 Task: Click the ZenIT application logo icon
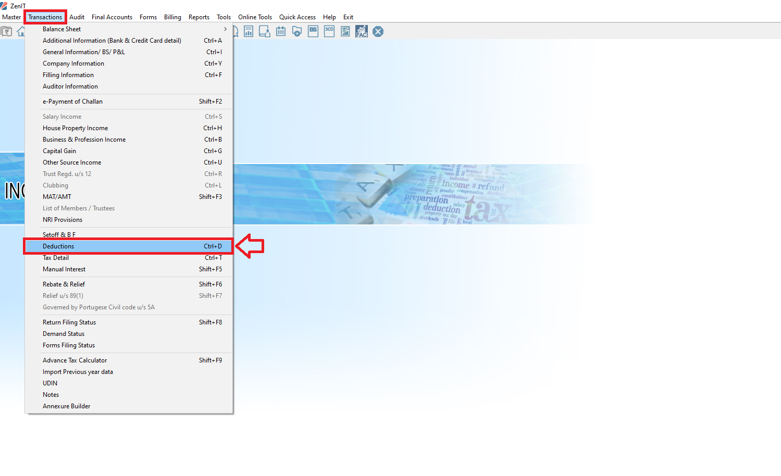(4, 6)
